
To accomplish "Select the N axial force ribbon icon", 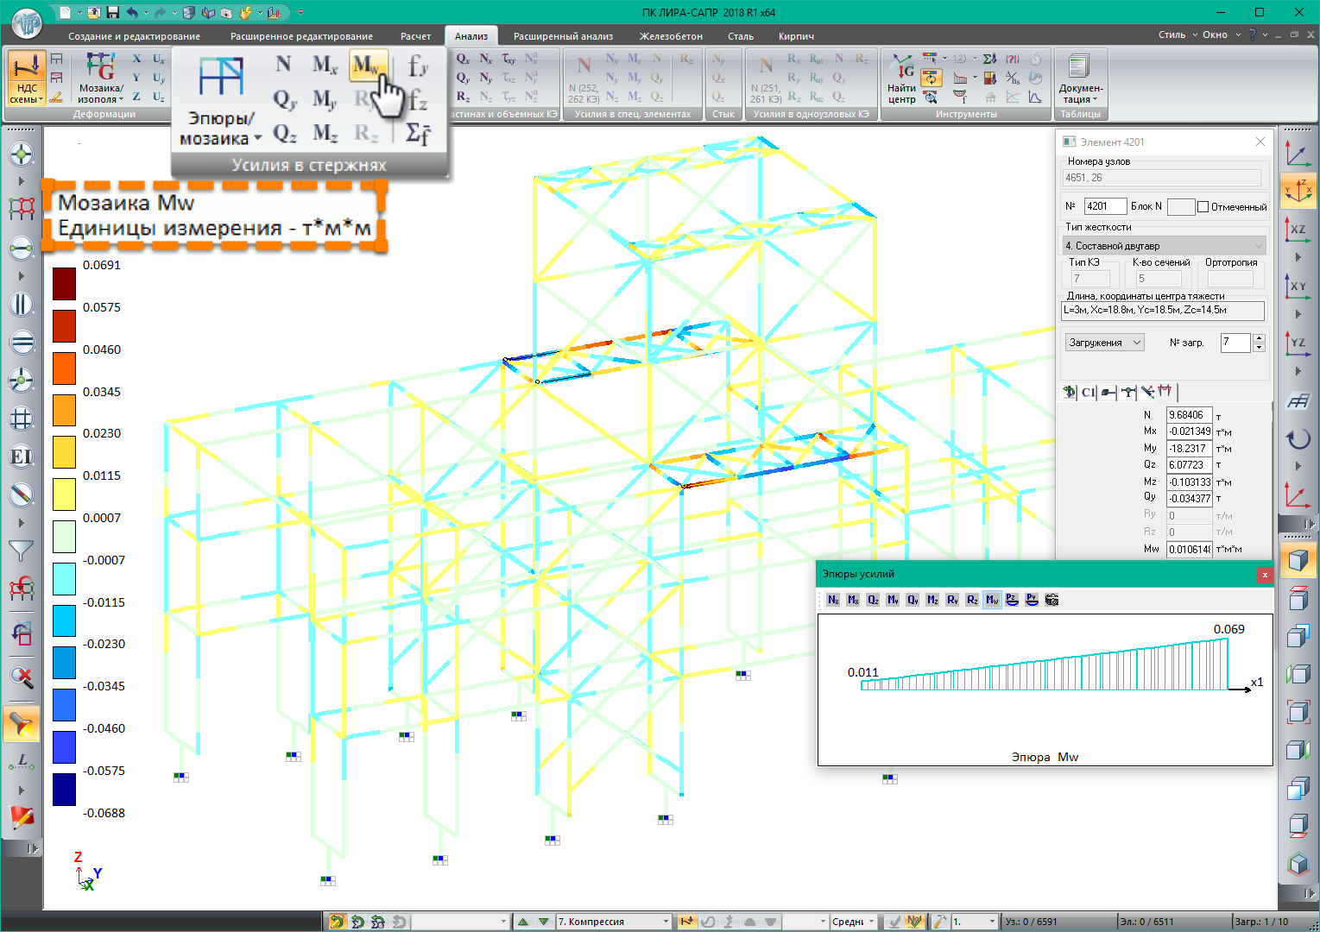I will [x=283, y=65].
